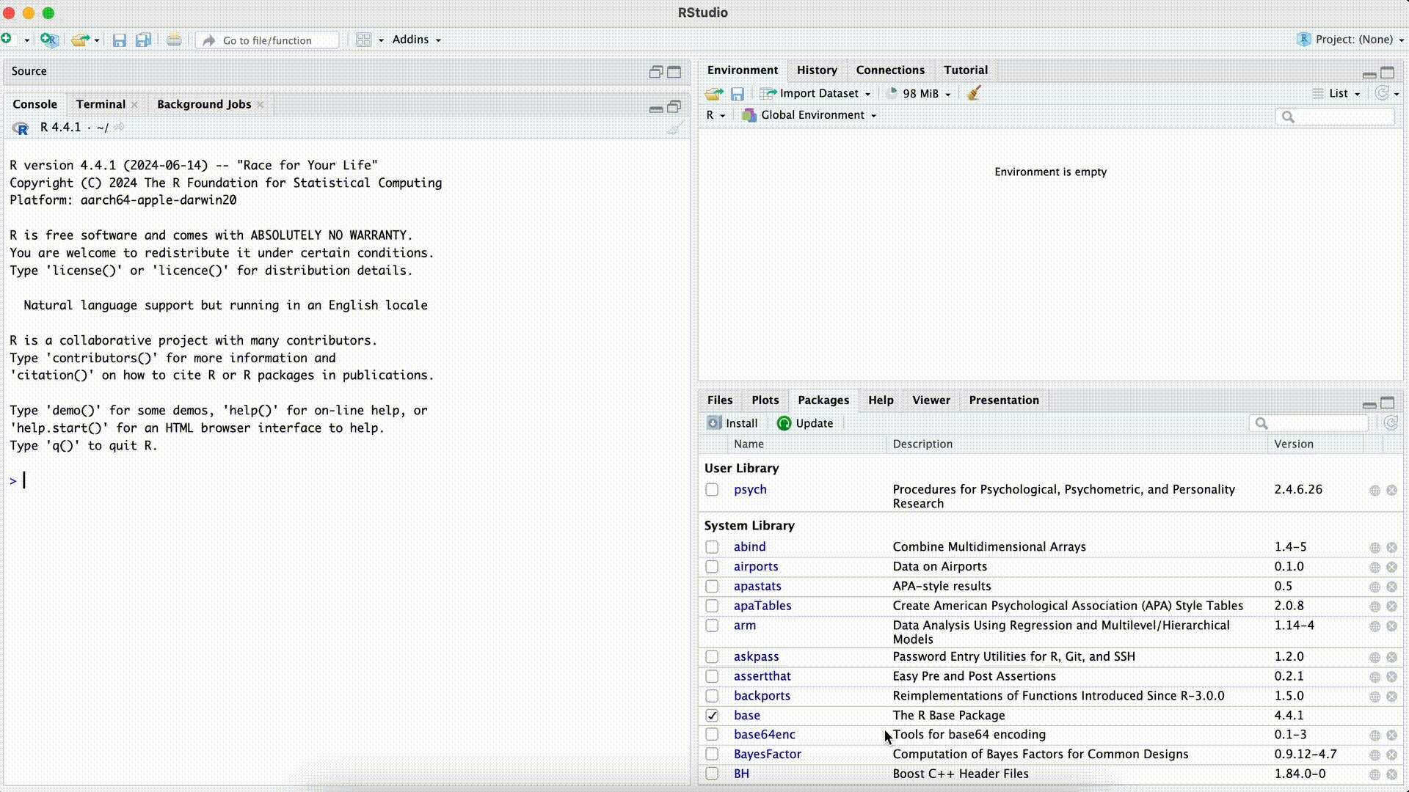Click the clear console broom icon

click(674, 128)
